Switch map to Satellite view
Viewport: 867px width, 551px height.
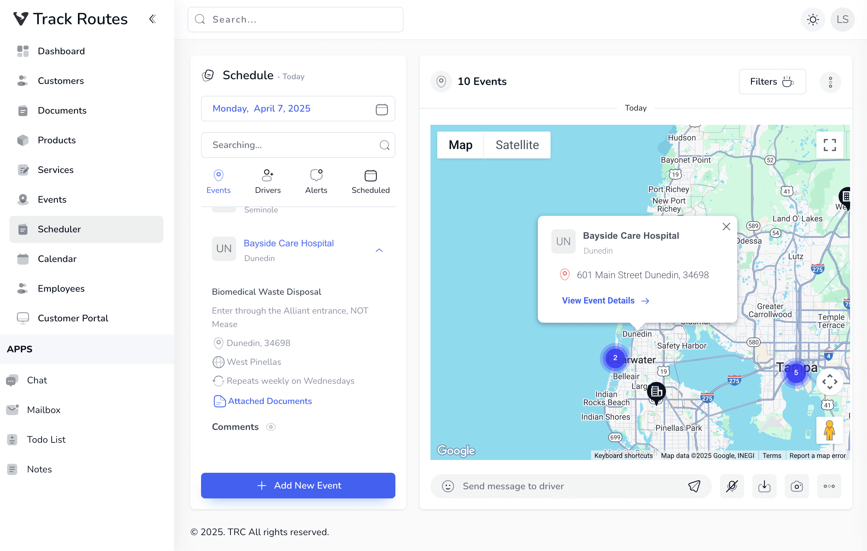click(x=517, y=145)
